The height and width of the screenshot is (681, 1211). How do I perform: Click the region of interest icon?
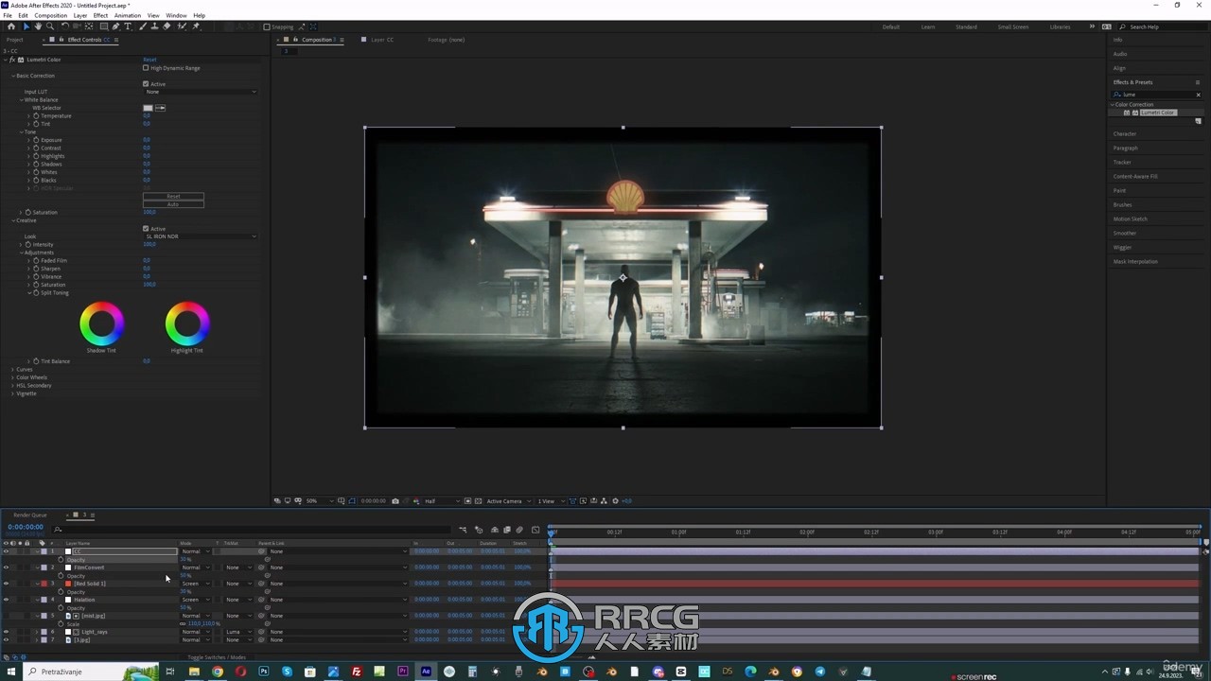pyautogui.click(x=467, y=501)
